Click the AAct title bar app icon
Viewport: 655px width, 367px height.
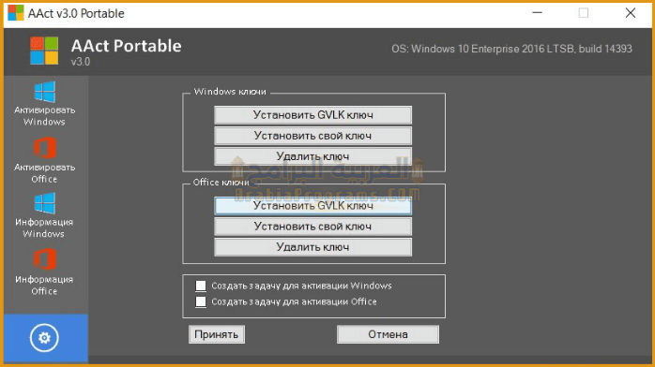(16, 13)
